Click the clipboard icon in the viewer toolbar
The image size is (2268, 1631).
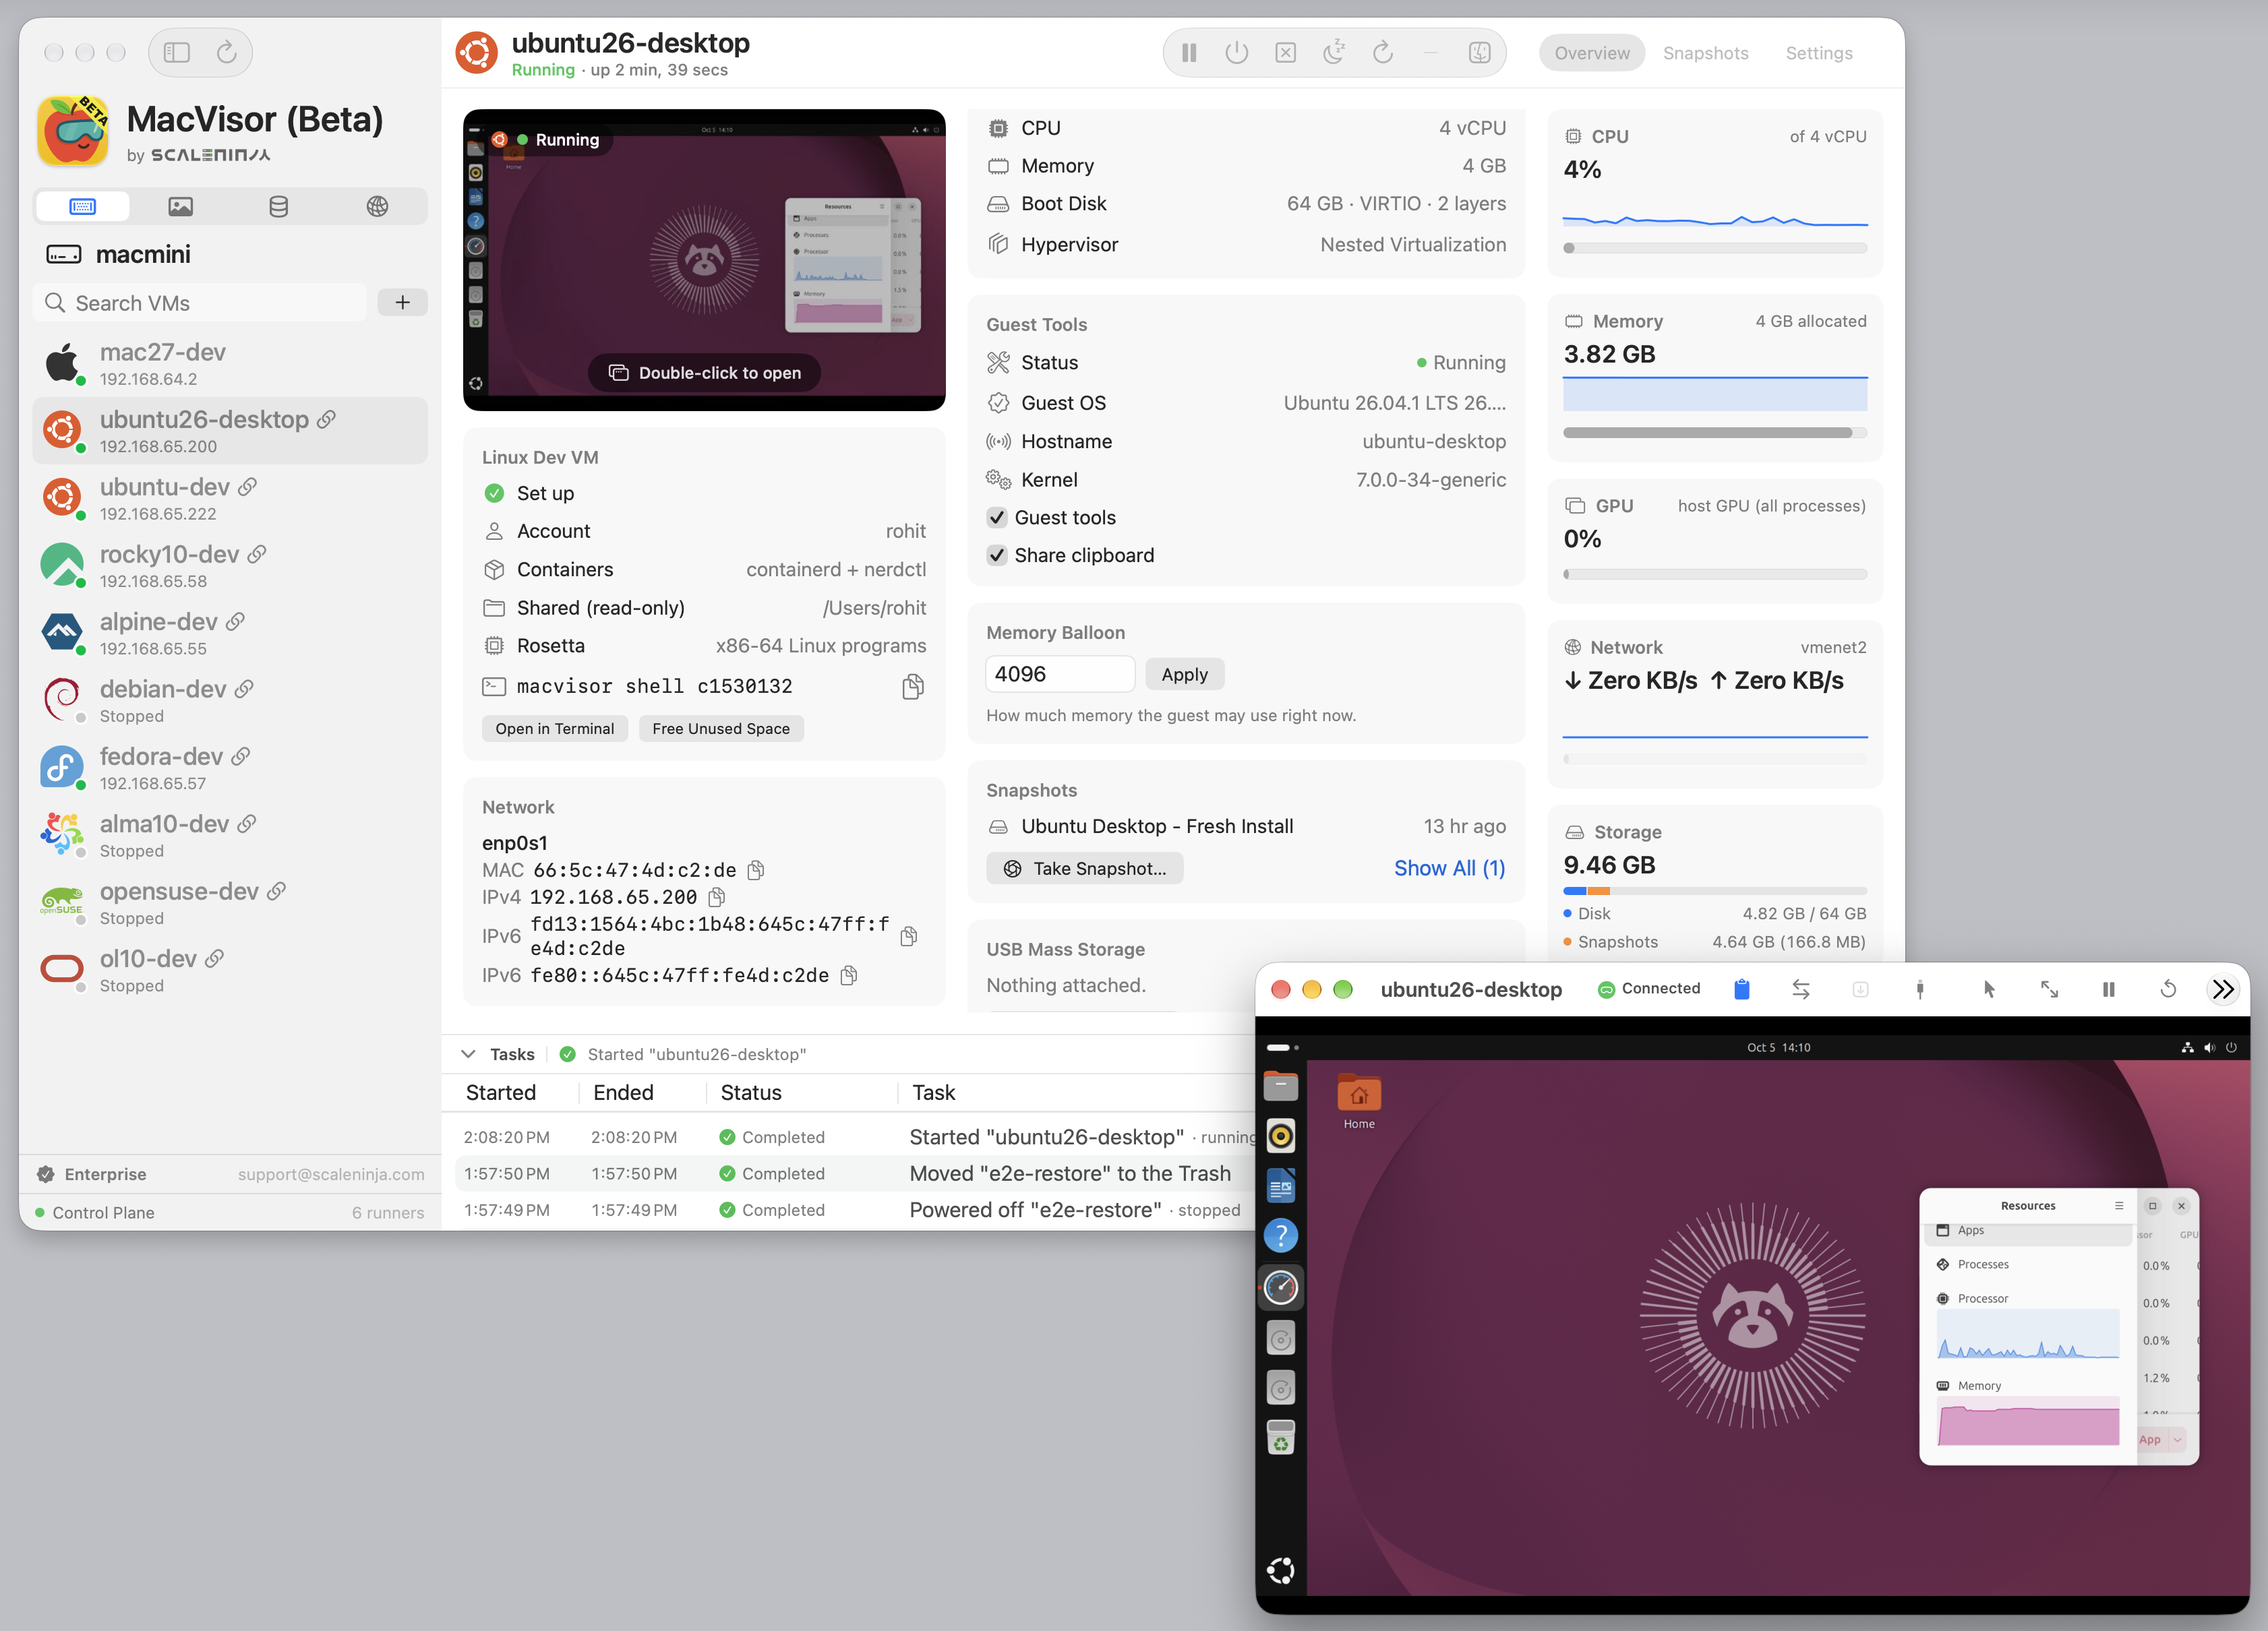(1741, 989)
